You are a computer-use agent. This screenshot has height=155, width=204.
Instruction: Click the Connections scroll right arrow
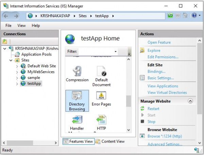[56, 143]
